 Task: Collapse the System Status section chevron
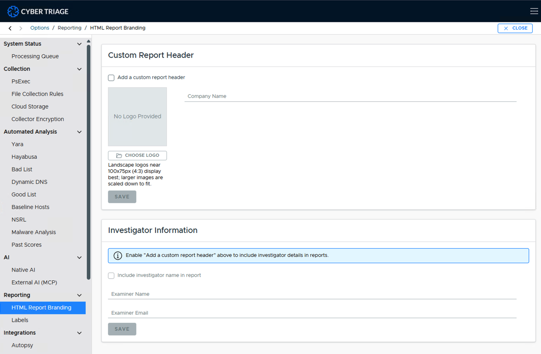79,44
